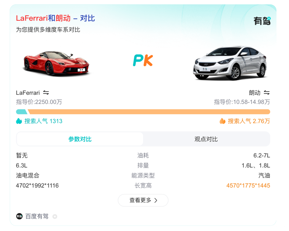Click the orange 4570*1775*1445 dimensions value
Image resolution: width=289 pixels, height=231 pixels.
pos(248,185)
